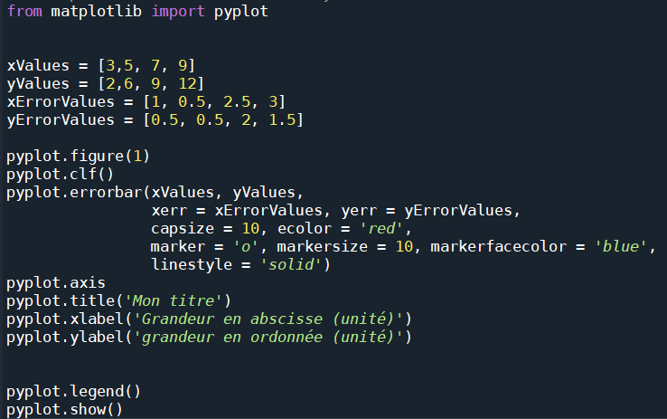
Task: Click 'yErrorValues' in its definition line
Action: pos(61,120)
